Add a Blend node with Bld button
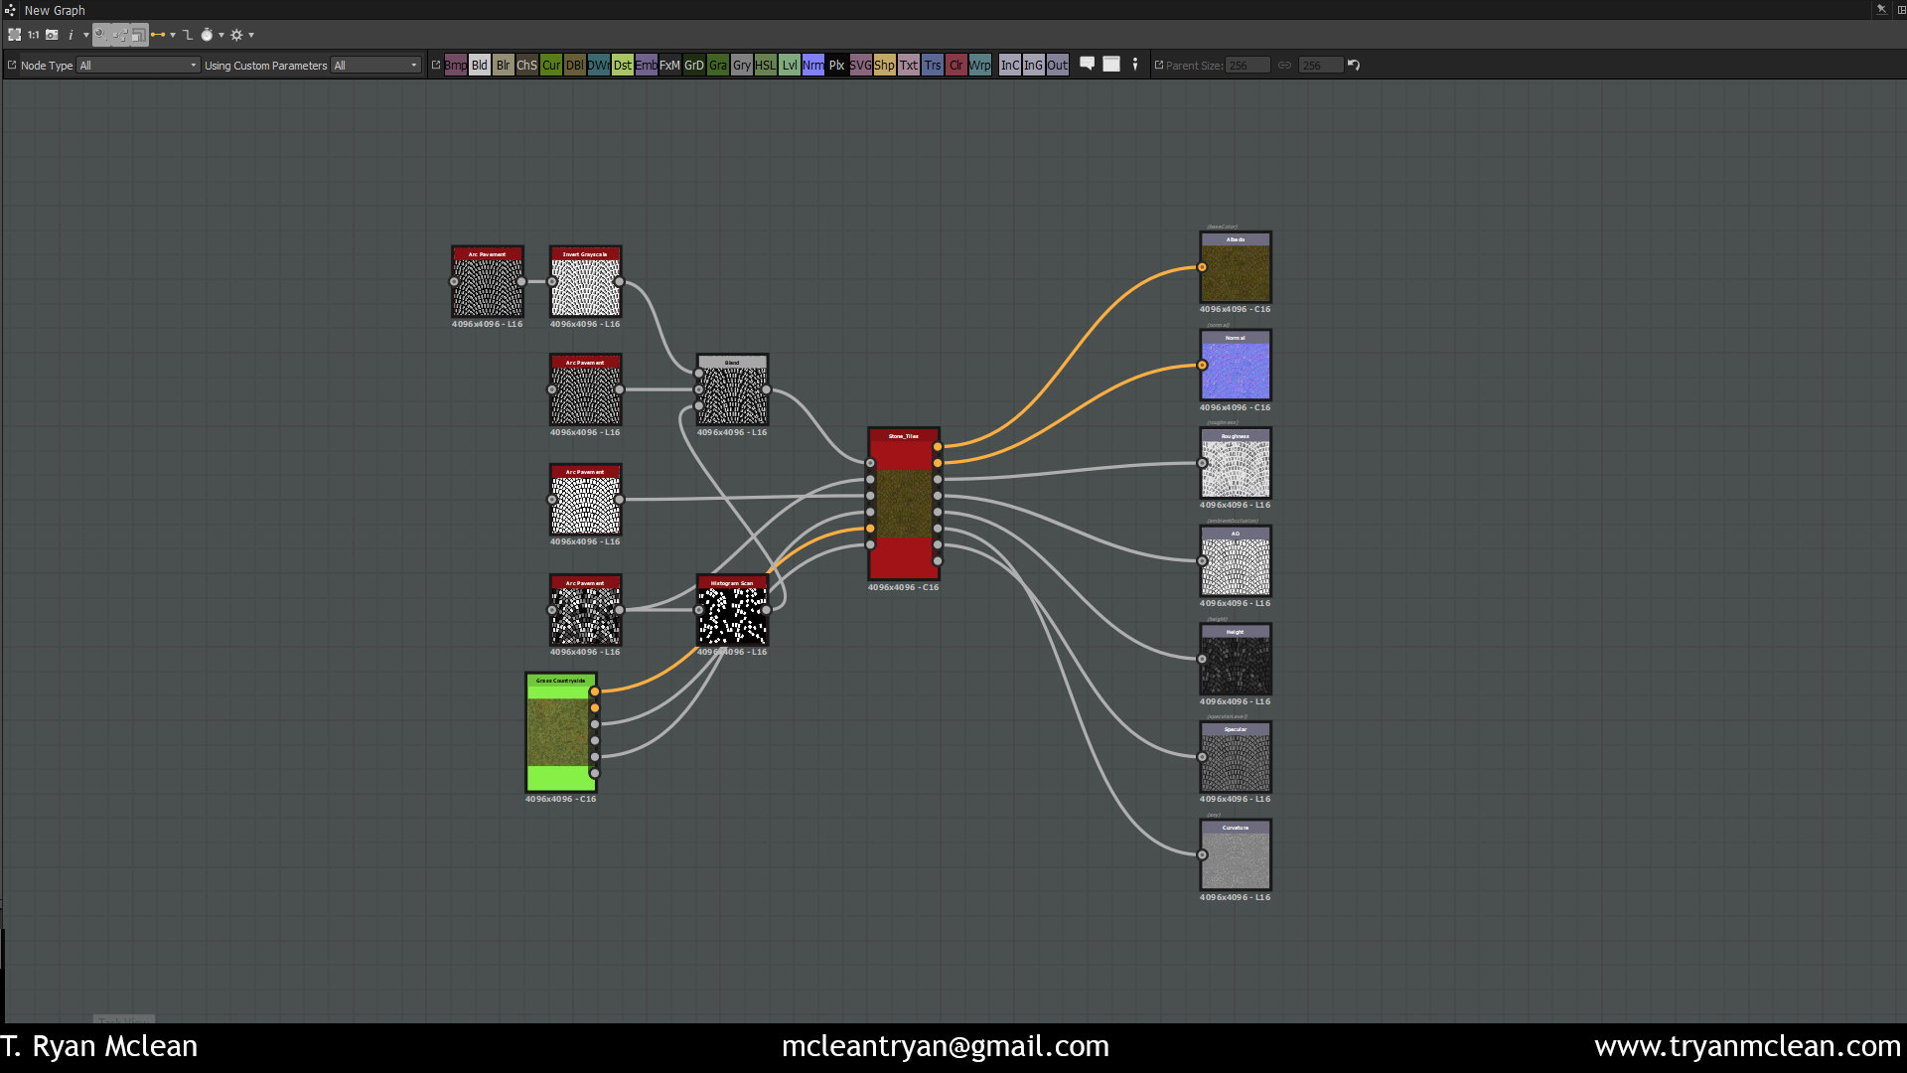1907x1073 pixels. pyautogui.click(x=480, y=66)
